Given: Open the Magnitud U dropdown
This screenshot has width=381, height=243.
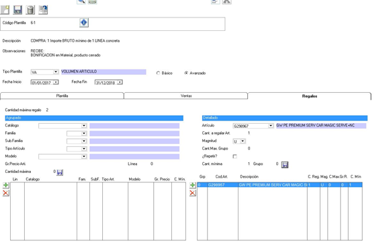Looking at the screenshot, I should coord(243,141).
